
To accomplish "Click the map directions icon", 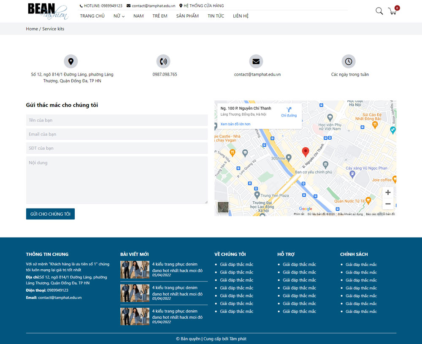I will click(x=289, y=110).
